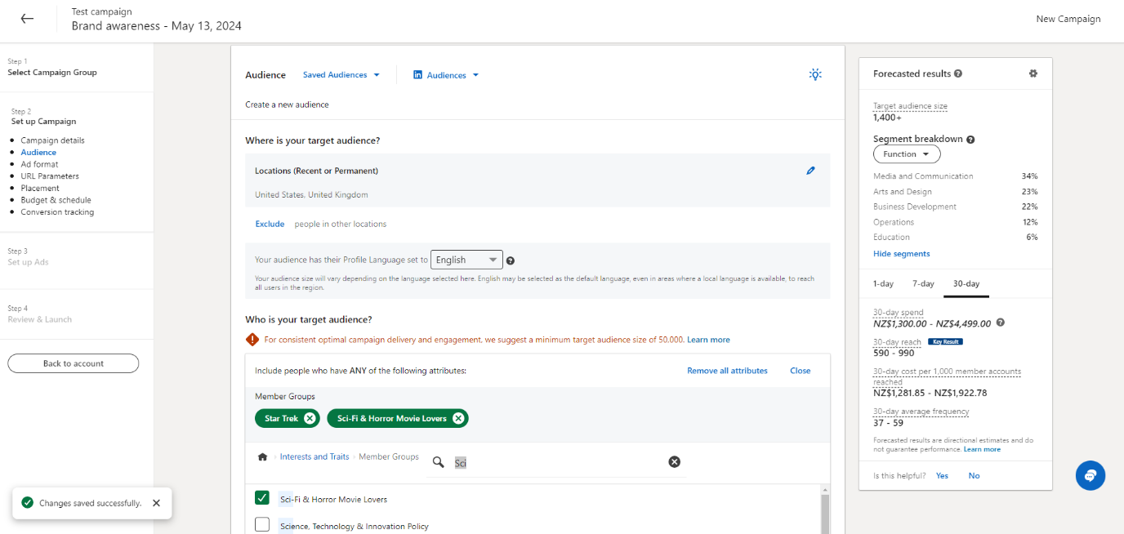The height and width of the screenshot is (534, 1124).
Task: Click Hide segments in Forecasted results
Action: pos(901,253)
